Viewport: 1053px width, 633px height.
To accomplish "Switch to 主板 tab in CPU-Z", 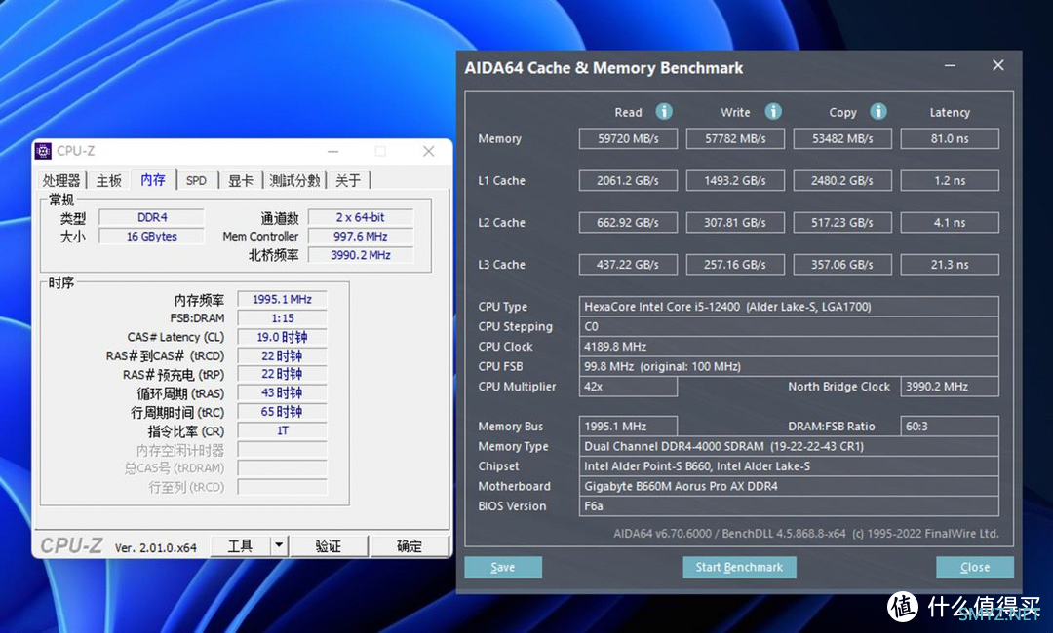I will pos(109,180).
